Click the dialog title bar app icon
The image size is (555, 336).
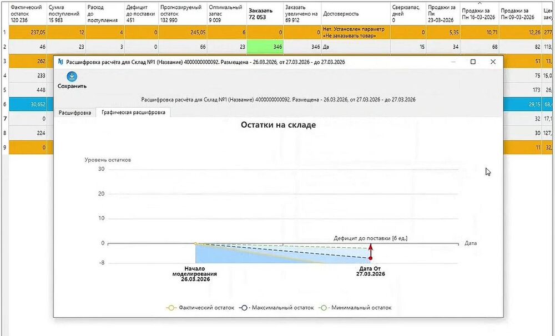tap(60, 62)
